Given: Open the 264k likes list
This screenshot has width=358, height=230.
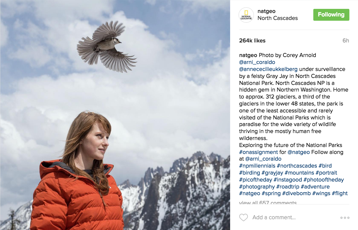Looking at the screenshot, I should [x=252, y=41].
